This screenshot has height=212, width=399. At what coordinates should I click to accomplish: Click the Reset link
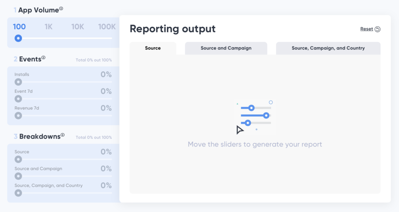pyautogui.click(x=367, y=29)
